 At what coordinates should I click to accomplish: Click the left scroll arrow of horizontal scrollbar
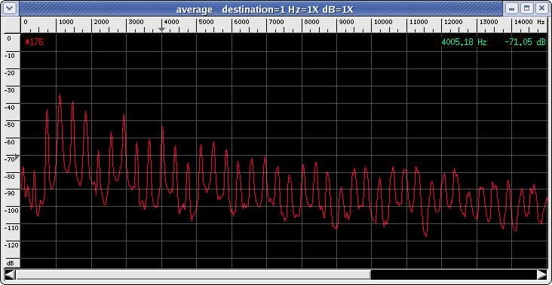[10, 274]
